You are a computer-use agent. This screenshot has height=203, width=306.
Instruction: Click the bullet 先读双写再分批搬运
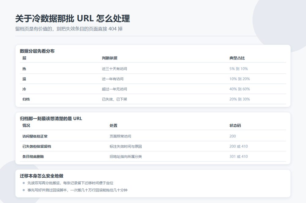43,183
